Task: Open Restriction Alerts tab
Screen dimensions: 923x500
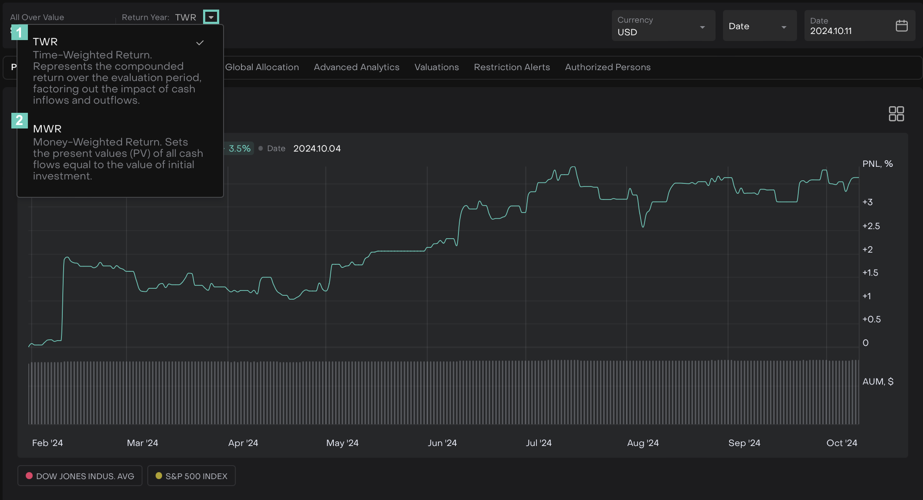Action: pyautogui.click(x=512, y=67)
